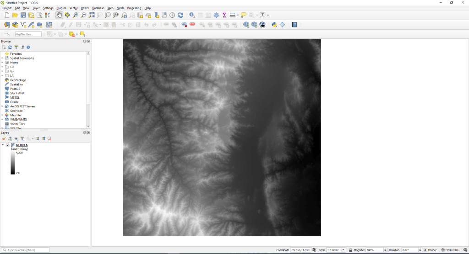Open the Raster menu
Image resolution: width=469 pixels, height=254 pixels.
(x=85, y=8)
